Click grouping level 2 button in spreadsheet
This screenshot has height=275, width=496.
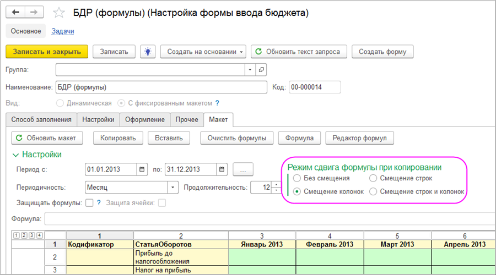coord(24,235)
